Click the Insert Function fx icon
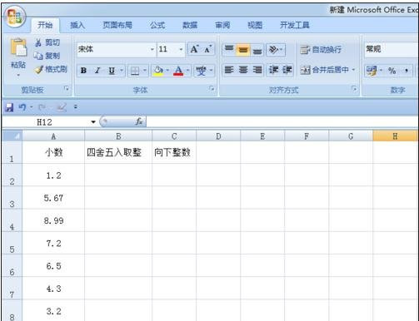419x321 pixels. pos(139,121)
